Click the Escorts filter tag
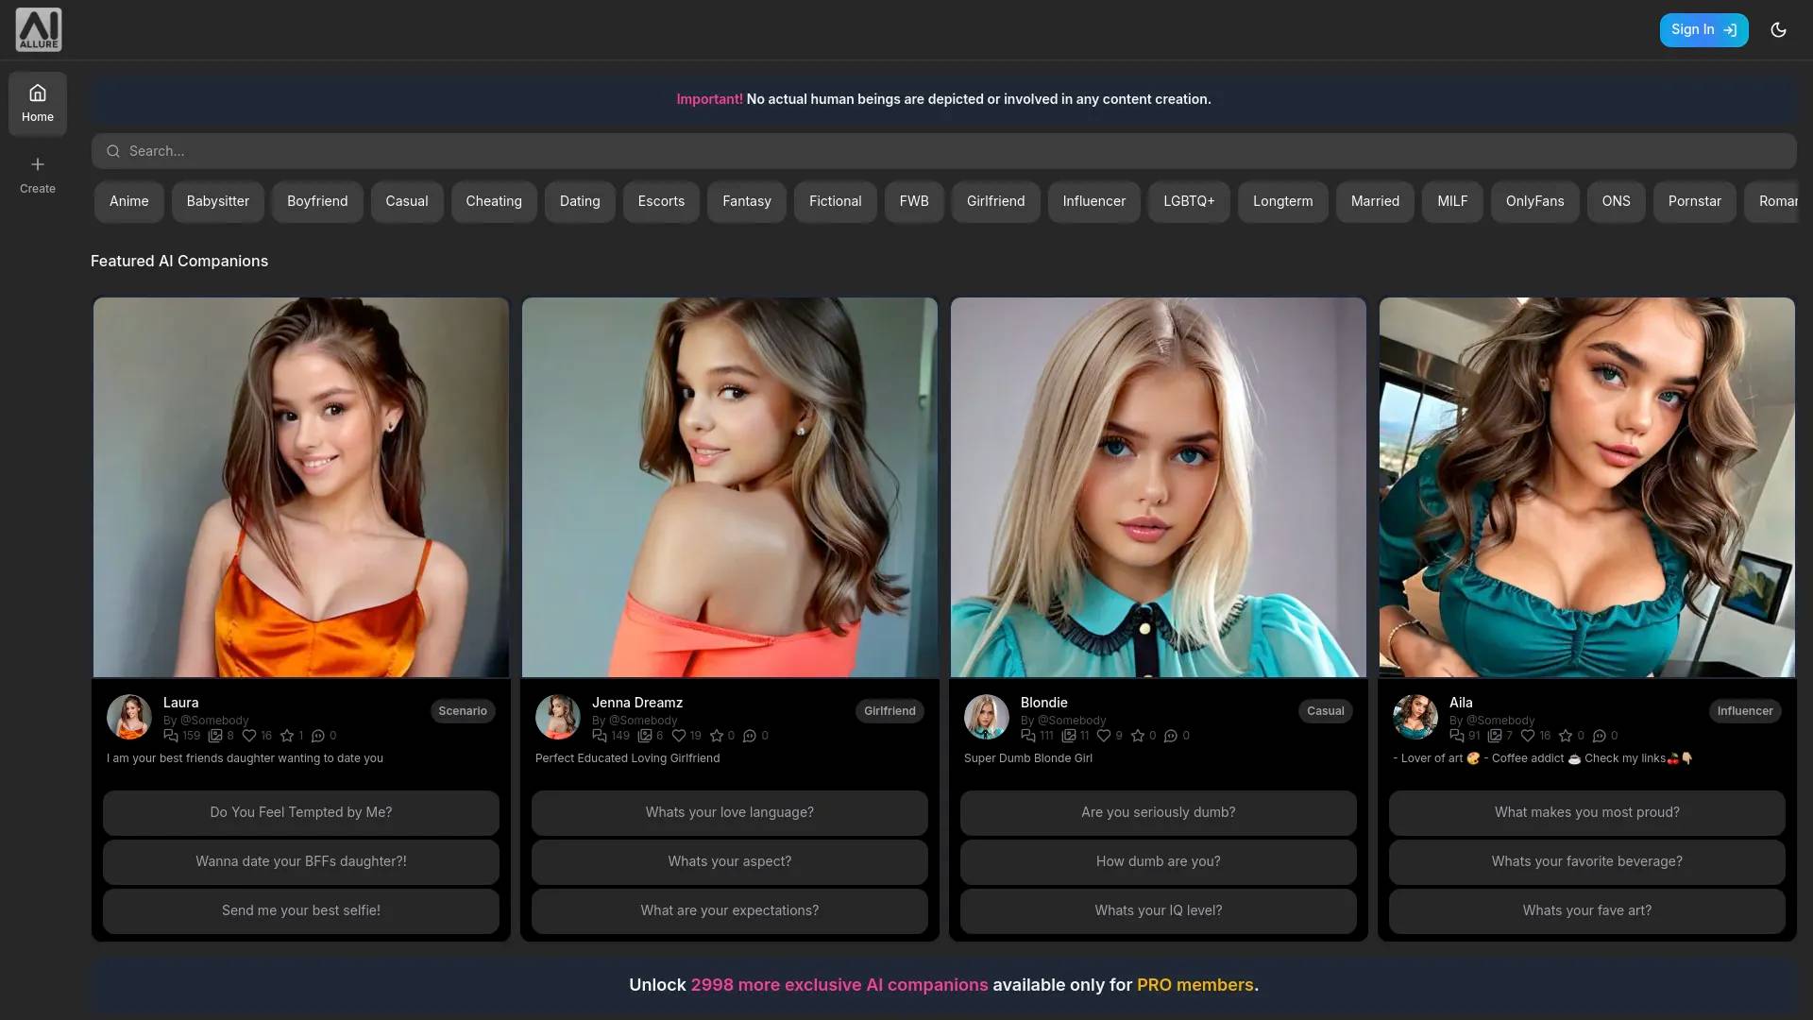This screenshot has height=1020, width=1813. point(661,200)
